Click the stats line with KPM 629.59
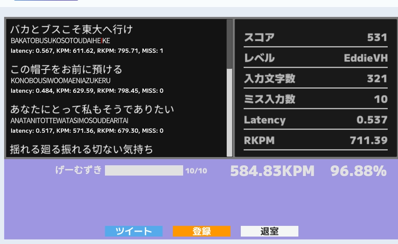Screen dimensions: 398x244 [x=87, y=91]
